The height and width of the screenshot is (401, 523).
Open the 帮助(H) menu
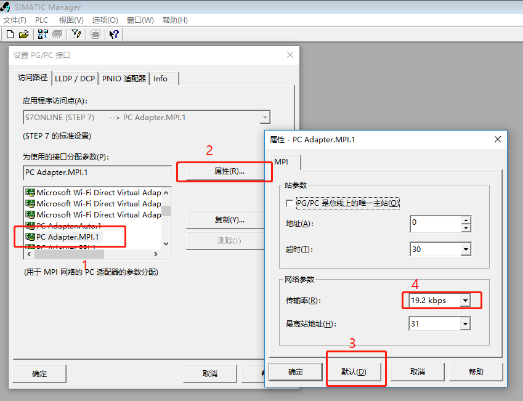click(x=175, y=20)
